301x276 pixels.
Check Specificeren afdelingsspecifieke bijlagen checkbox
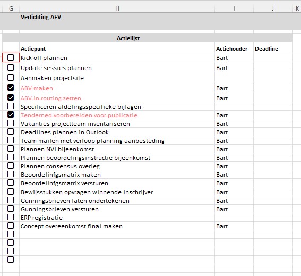click(11, 106)
